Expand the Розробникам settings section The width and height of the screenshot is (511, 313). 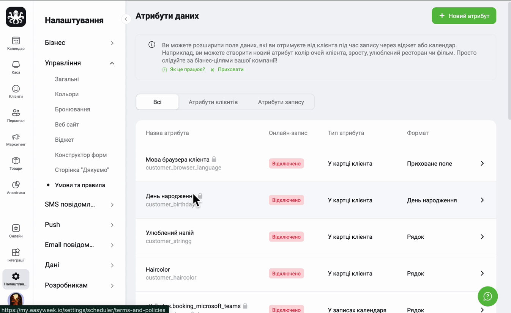coord(79,285)
